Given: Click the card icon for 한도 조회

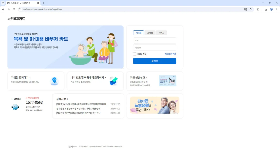Looking at the screenshot, I should pyautogui.click(x=113, y=81).
